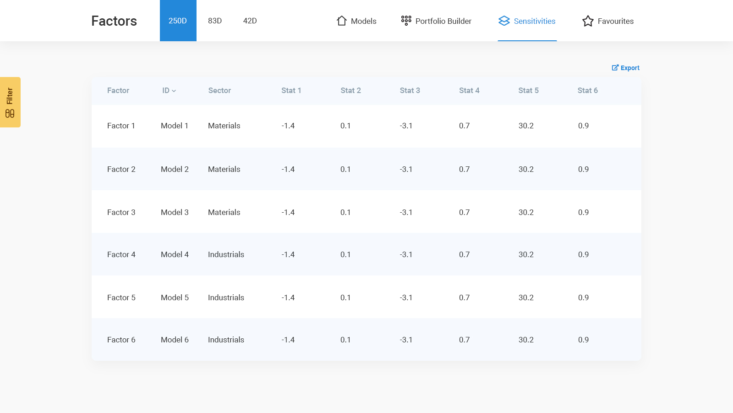Select the Factor 1 row

(x=121, y=126)
